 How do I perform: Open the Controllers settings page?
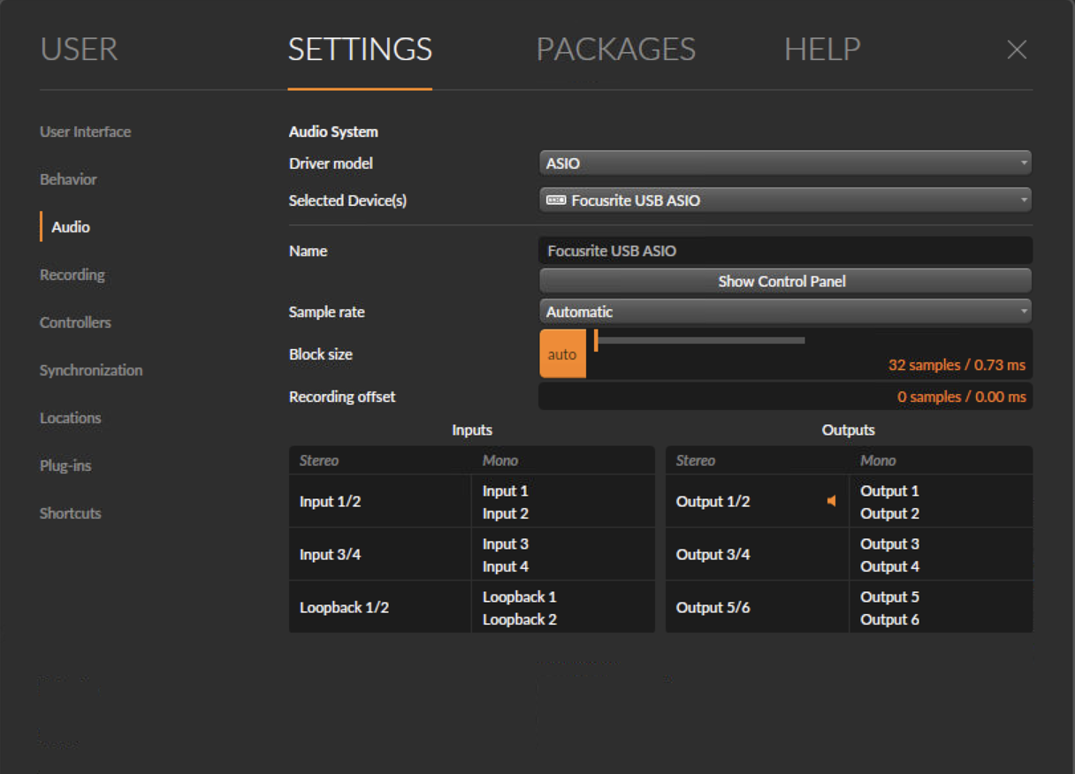coord(75,322)
